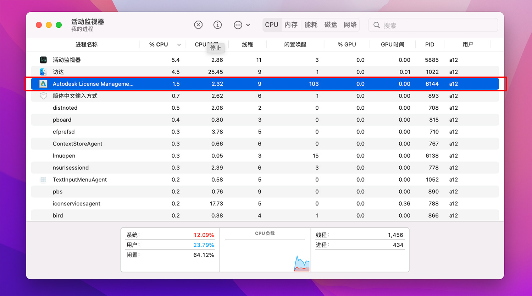The image size is (532, 296).
Task: Click the 线程 count 1,456
Action: pos(395,235)
